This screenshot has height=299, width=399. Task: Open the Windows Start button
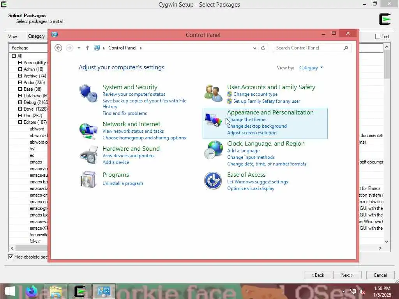coord(10,291)
